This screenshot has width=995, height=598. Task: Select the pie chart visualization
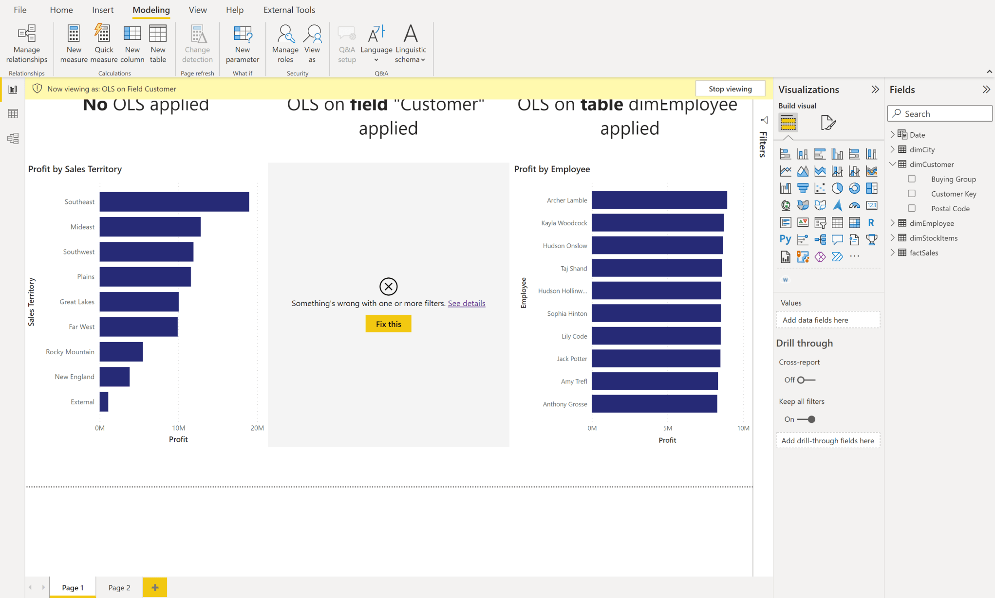coord(838,188)
